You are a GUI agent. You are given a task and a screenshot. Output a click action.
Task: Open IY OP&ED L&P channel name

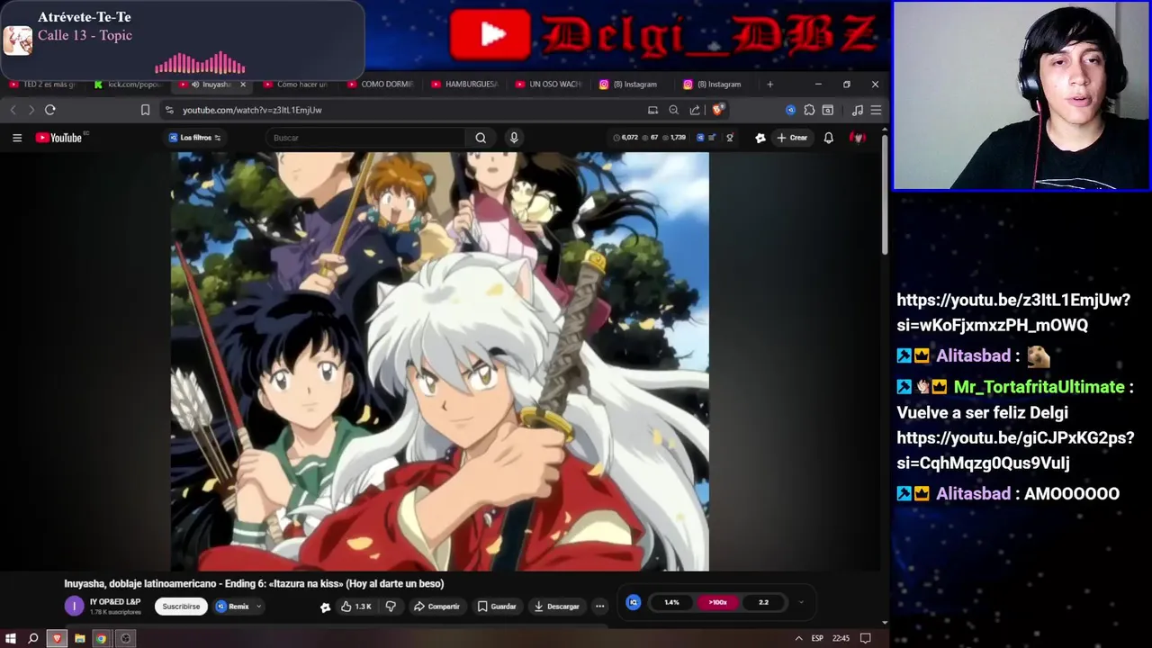point(115,601)
